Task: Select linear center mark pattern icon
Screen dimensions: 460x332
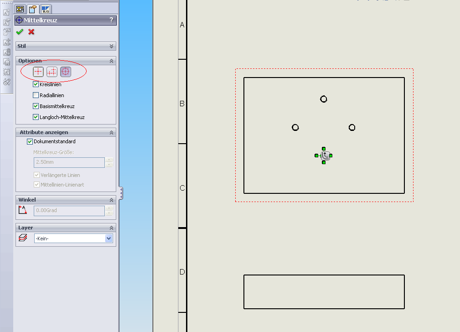Action: [x=52, y=72]
